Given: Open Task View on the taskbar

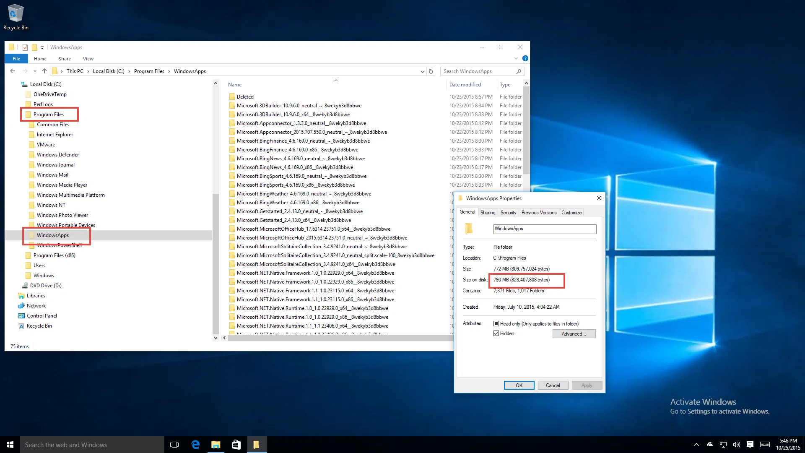Looking at the screenshot, I should pos(174,445).
